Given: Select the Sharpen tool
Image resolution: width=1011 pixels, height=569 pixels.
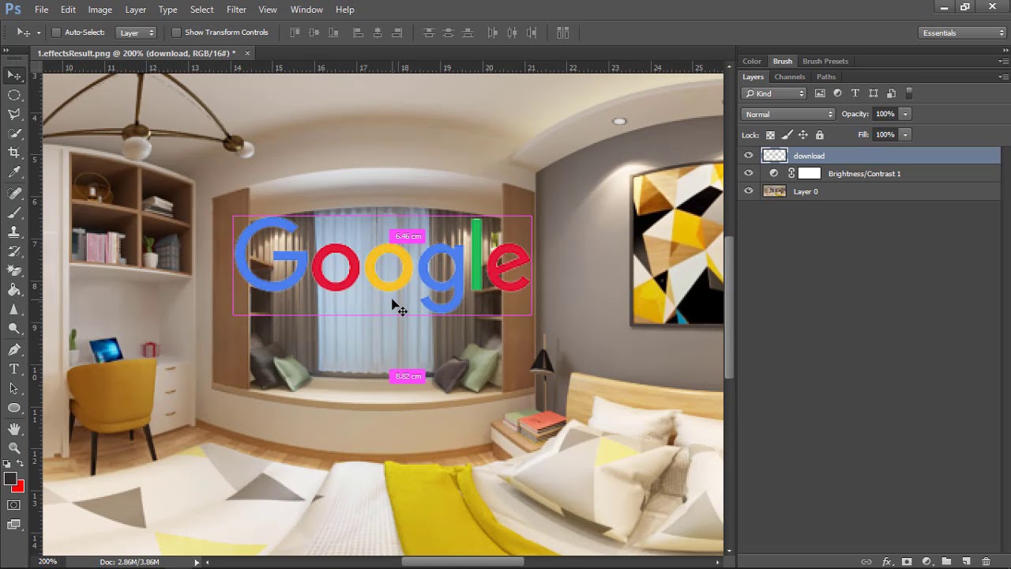Looking at the screenshot, I should pyautogui.click(x=14, y=310).
